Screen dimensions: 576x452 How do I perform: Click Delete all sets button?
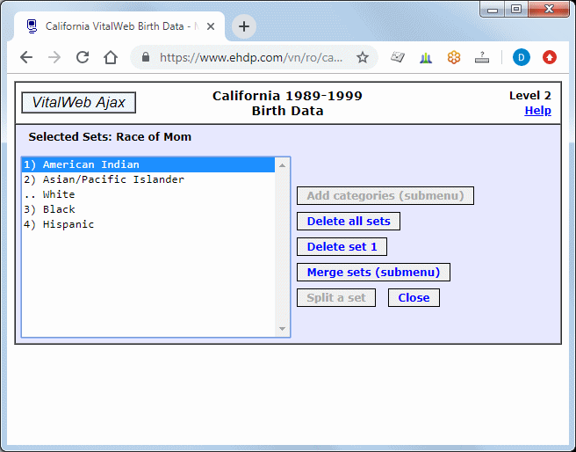pyautogui.click(x=349, y=221)
